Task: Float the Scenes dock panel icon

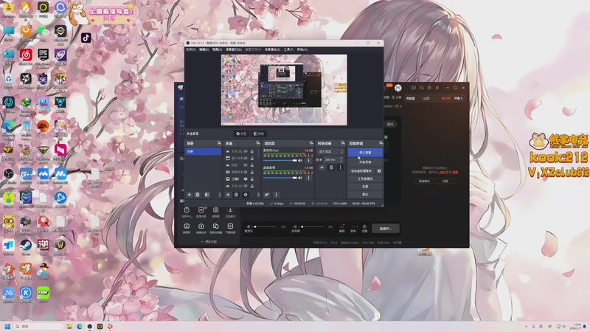Action: pos(218,143)
